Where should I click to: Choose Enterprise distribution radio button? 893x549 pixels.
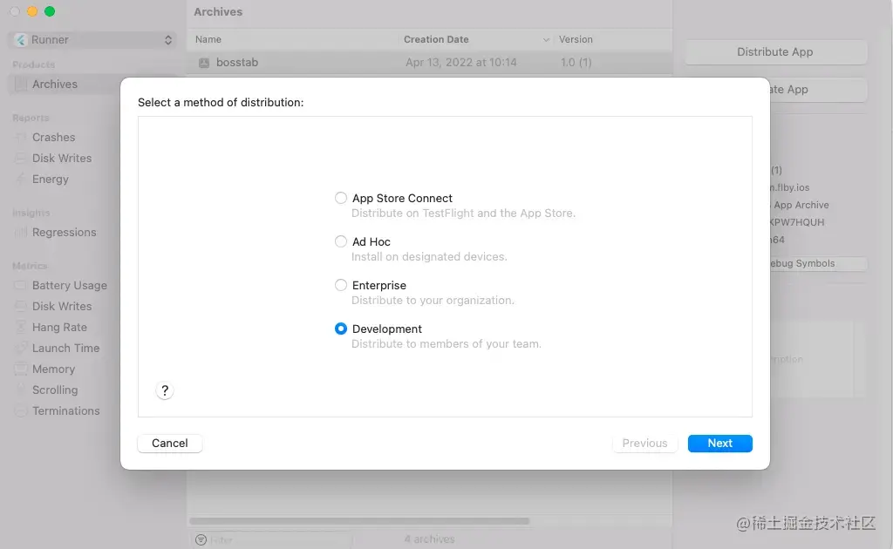click(x=341, y=285)
